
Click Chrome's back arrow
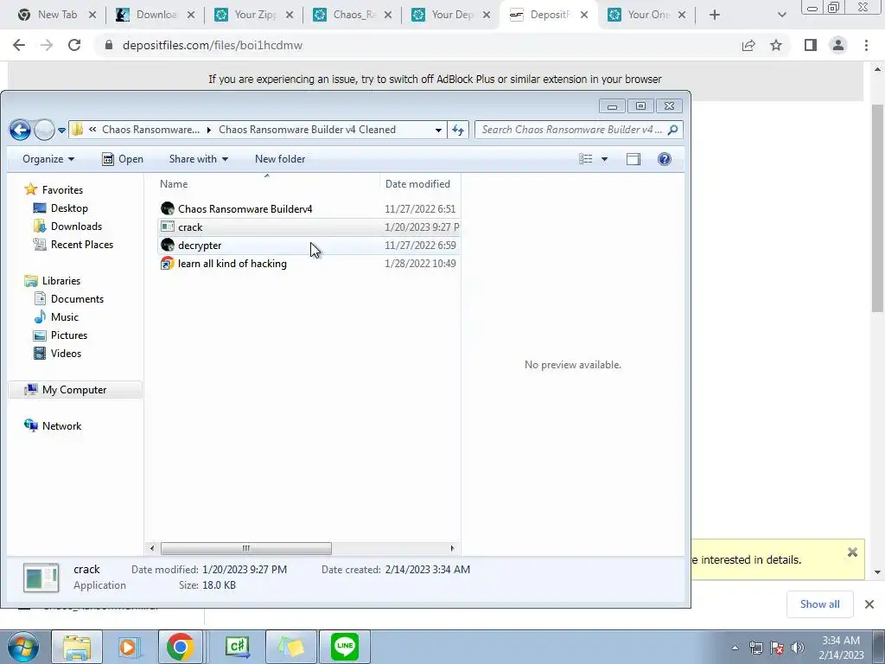(x=19, y=45)
